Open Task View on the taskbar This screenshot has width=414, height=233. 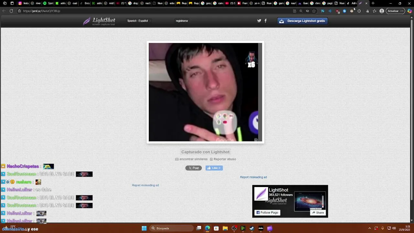point(199,228)
